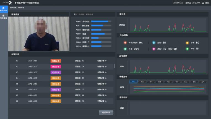The width and height of the screenshot is (211, 119).
Task: Click the blue 血氧 icon
Action: tap(154, 43)
